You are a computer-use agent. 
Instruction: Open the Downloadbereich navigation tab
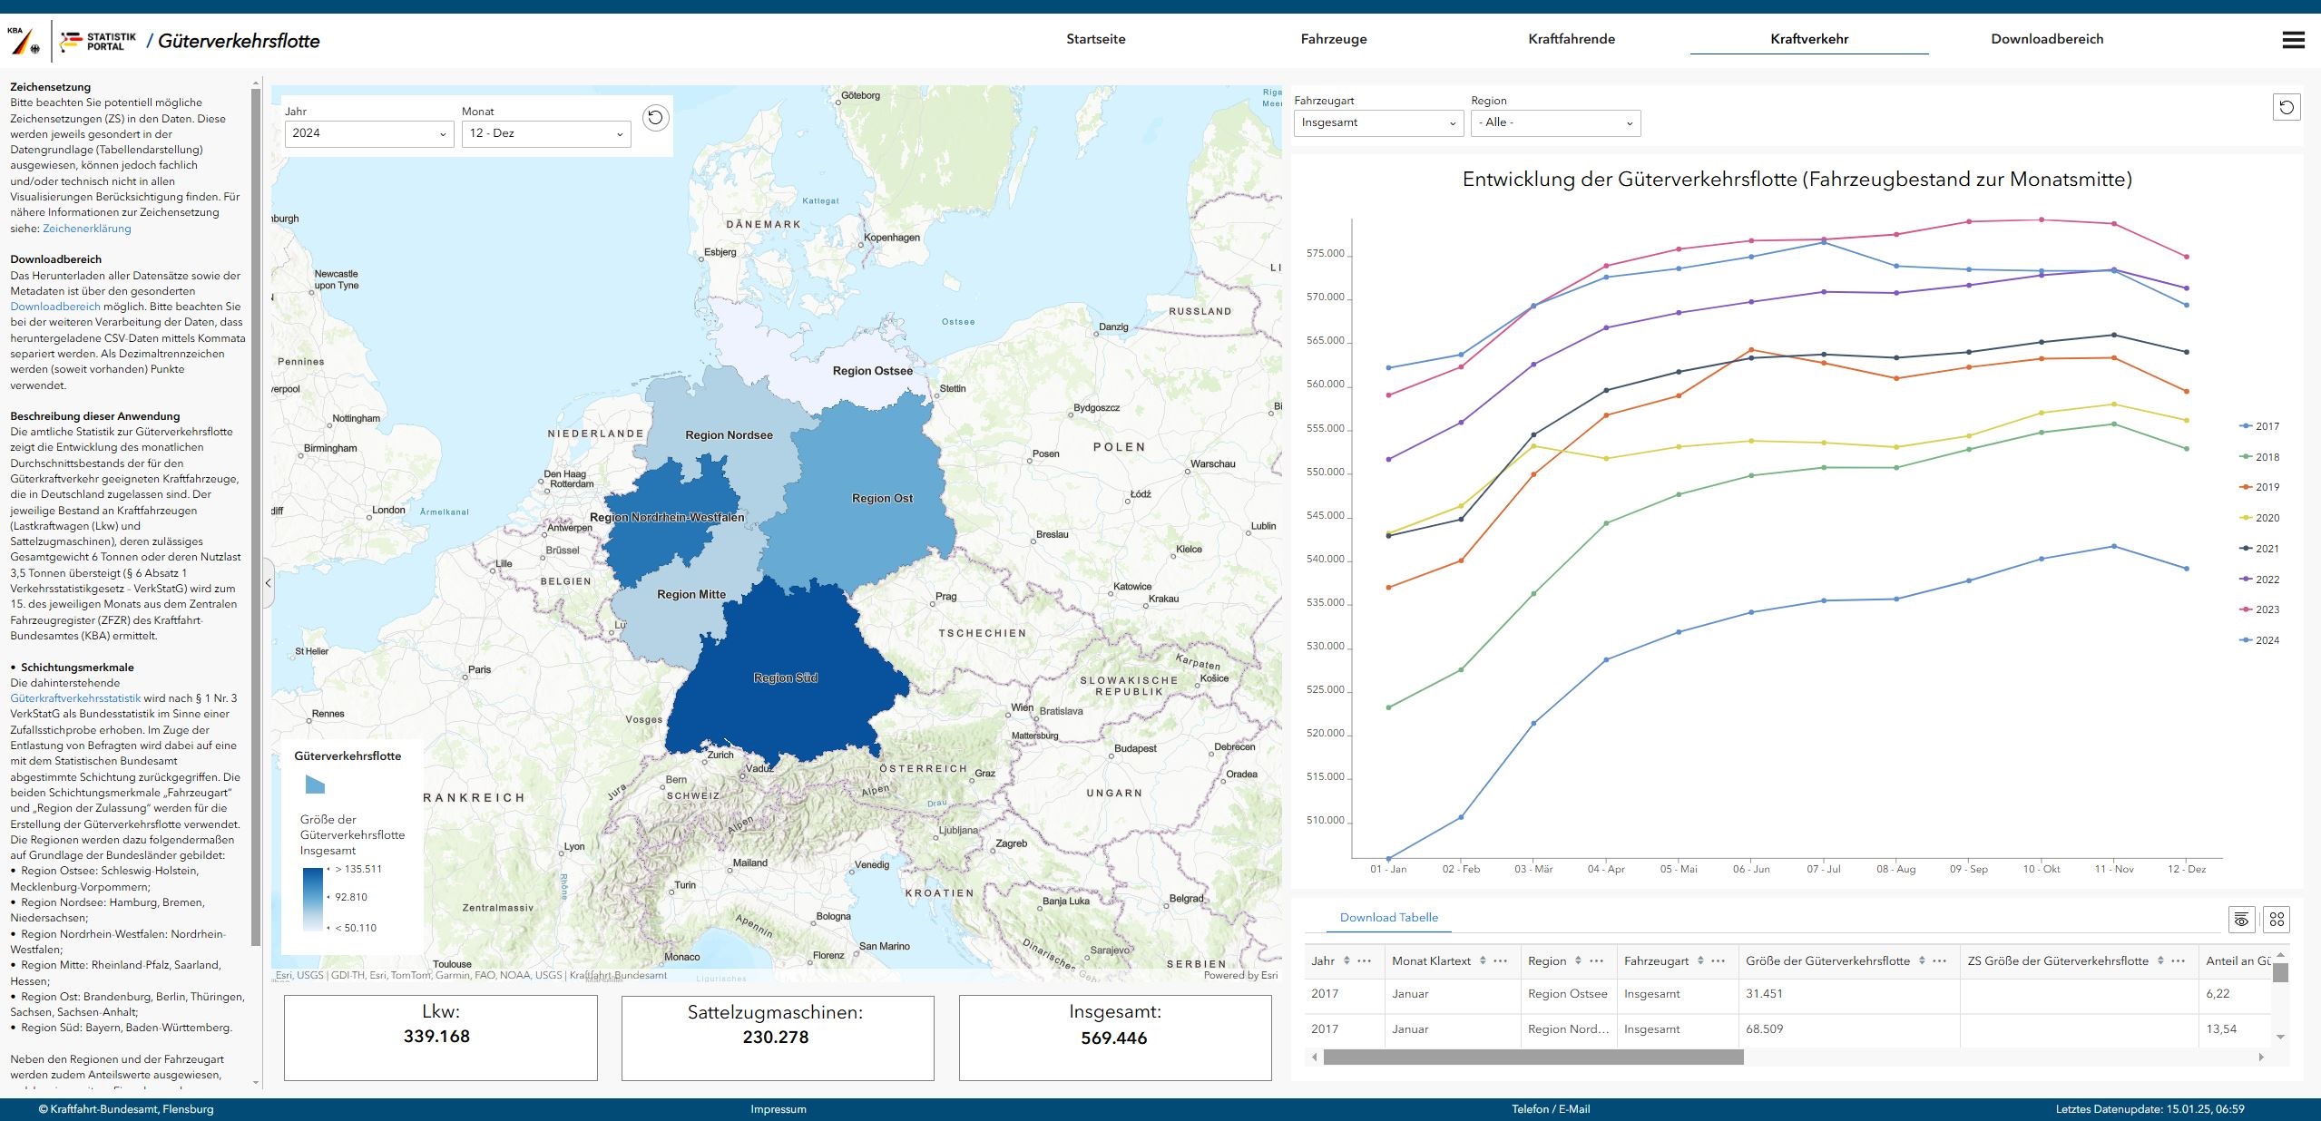(x=2046, y=39)
